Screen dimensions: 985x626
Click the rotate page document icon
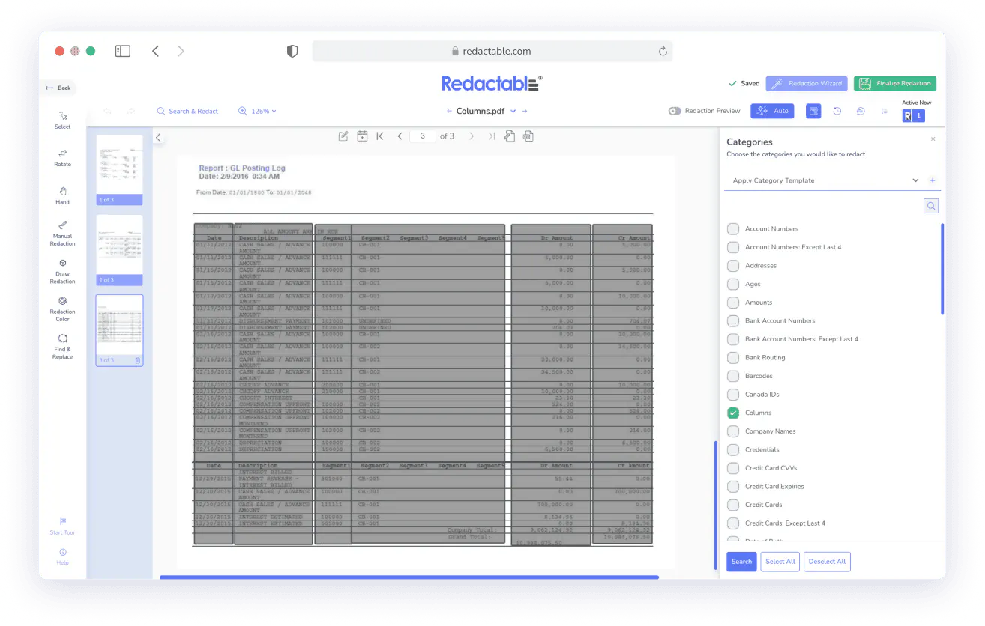pyautogui.click(x=509, y=136)
